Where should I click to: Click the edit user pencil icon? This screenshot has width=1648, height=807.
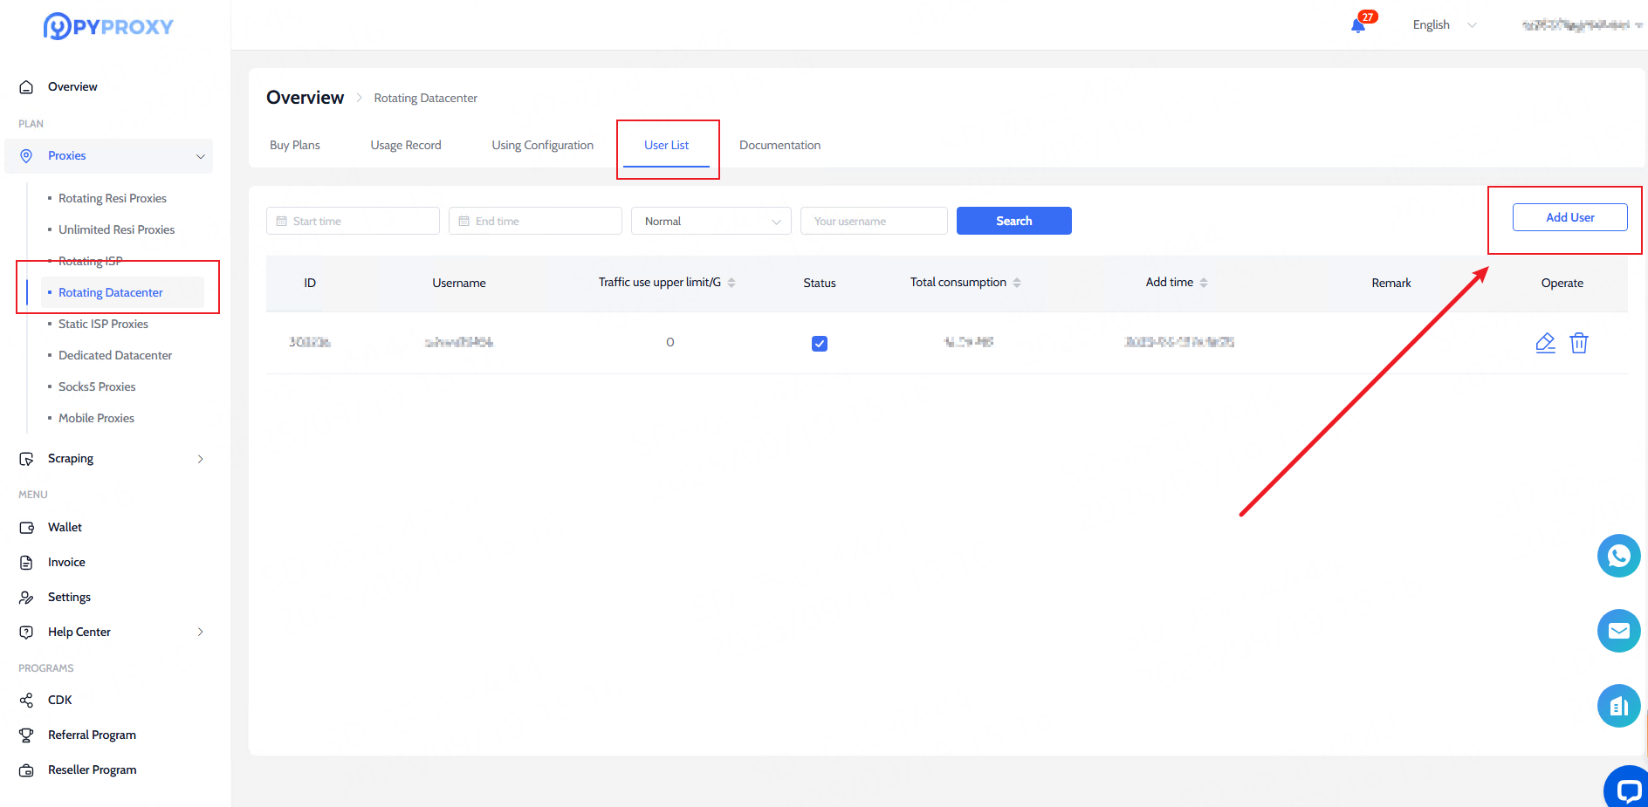(1545, 343)
